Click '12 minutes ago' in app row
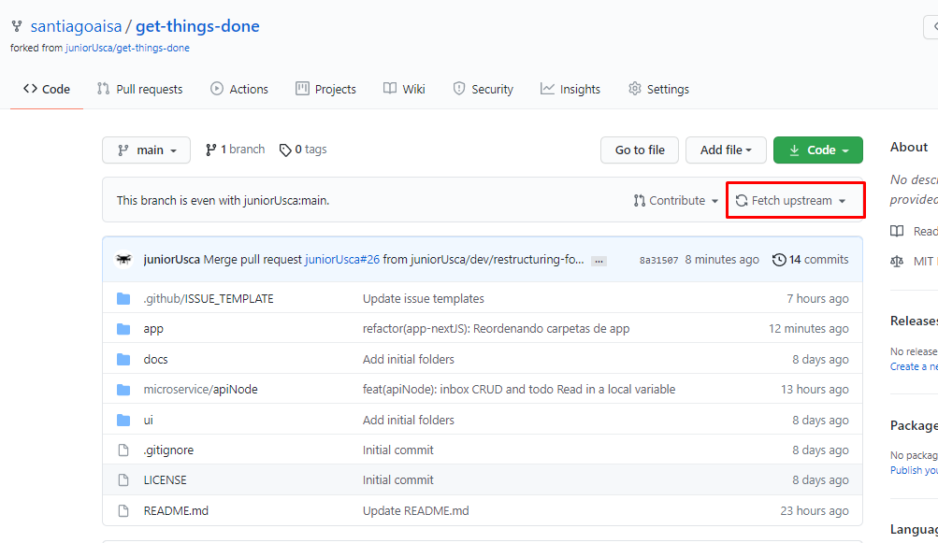The width and height of the screenshot is (938, 543). 809,329
